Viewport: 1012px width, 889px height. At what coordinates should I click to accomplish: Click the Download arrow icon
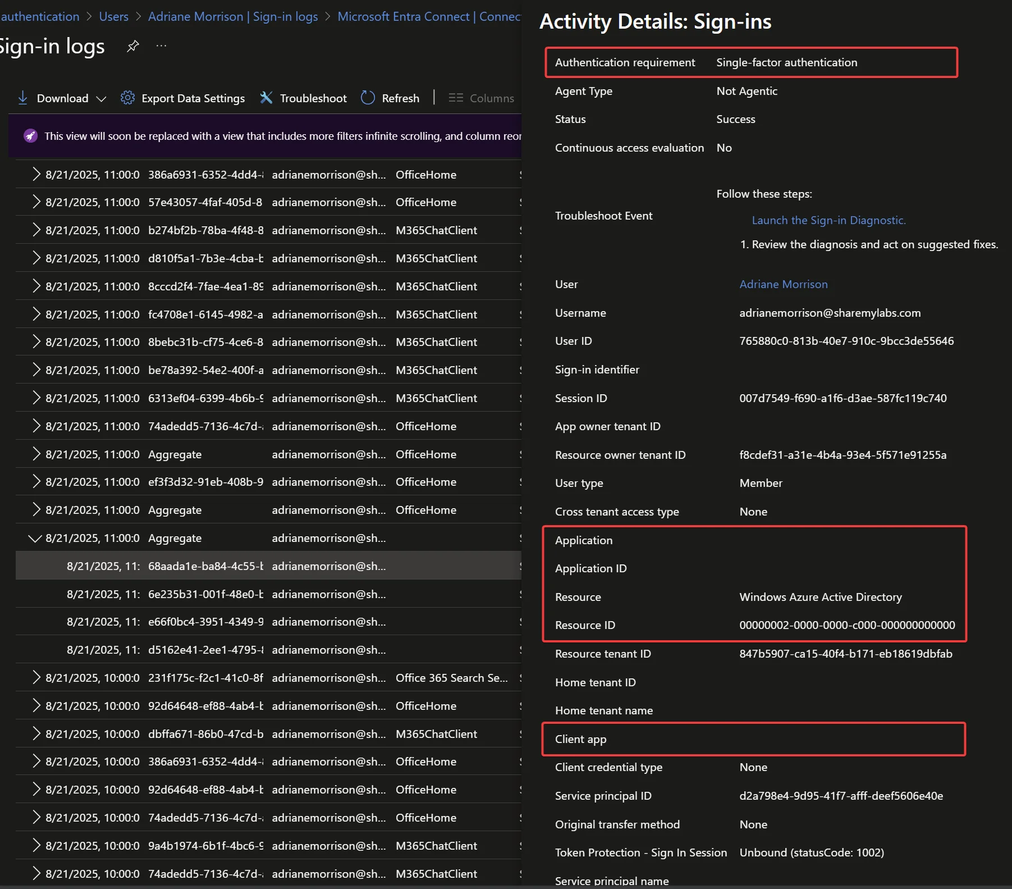(22, 98)
